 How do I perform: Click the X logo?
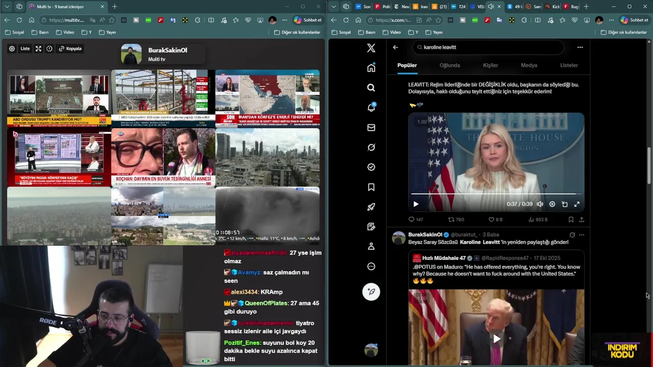[x=371, y=48]
